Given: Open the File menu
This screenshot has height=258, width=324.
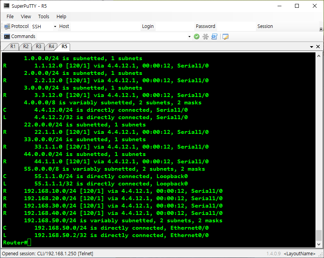Looking at the screenshot, I should pos(10,17).
